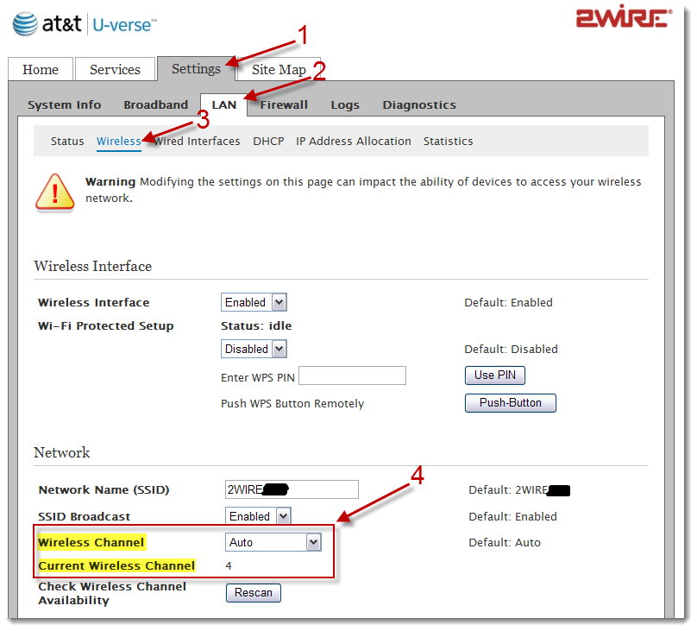
Task: Open the Status sub-page link
Action: [67, 142]
